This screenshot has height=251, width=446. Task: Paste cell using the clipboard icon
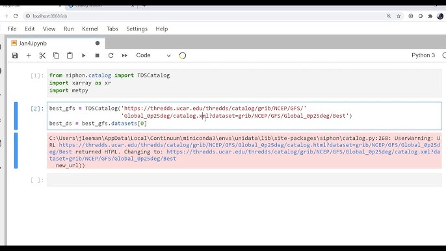70,55
